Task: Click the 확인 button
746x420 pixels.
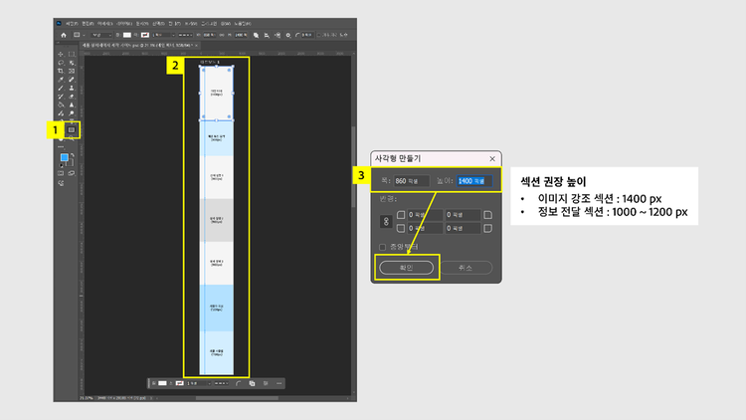Action: coord(406,268)
